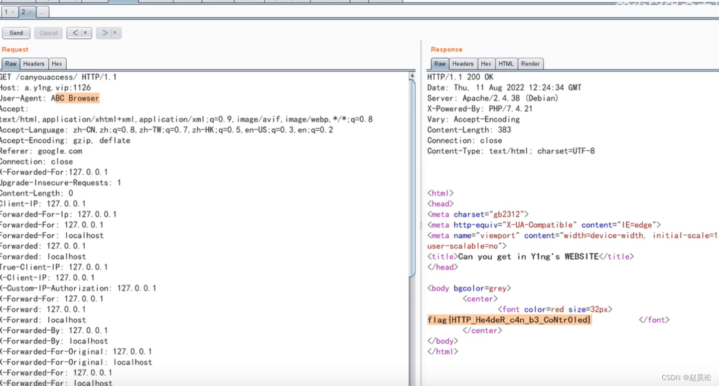This screenshot has width=719, height=386.
Task: Click the highlighted ABC Browser User-Agent text
Action: (x=75, y=98)
